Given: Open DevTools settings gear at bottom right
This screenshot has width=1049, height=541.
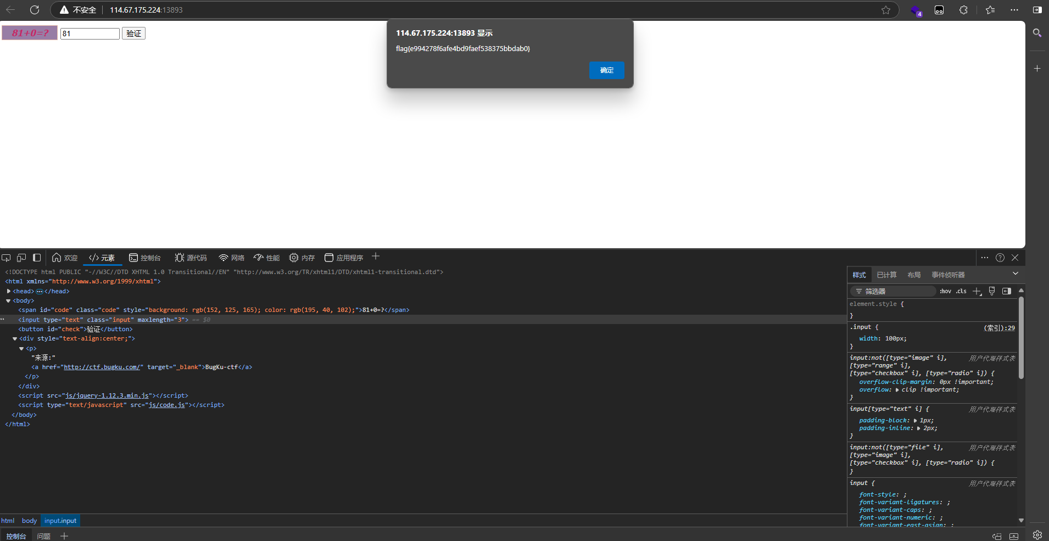Looking at the screenshot, I should [x=1037, y=535].
